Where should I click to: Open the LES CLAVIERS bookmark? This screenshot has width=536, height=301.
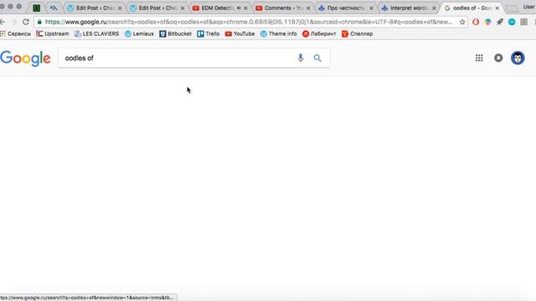pos(97,33)
